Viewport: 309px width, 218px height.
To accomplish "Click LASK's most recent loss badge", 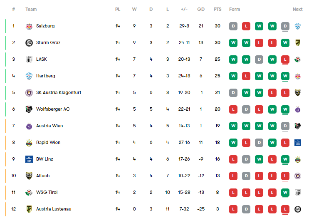I will pos(285,59).
